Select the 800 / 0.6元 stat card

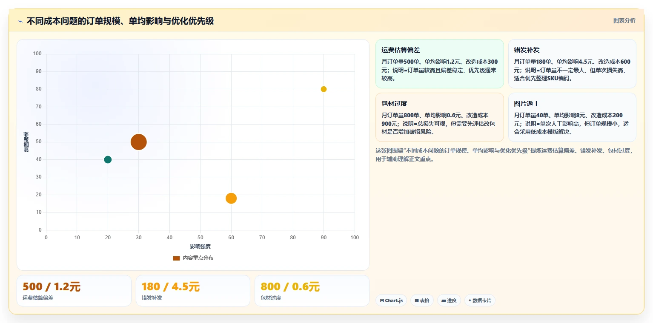pyautogui.click(x=312, y=291)
